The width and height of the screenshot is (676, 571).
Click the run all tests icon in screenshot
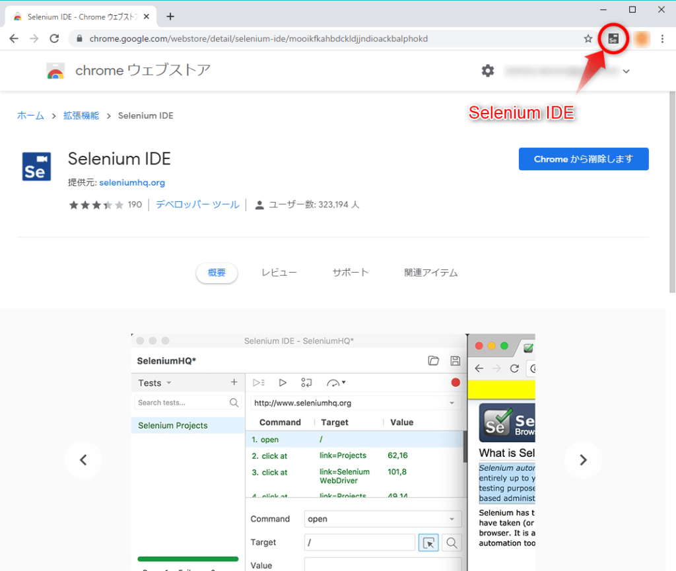point(259,383)
